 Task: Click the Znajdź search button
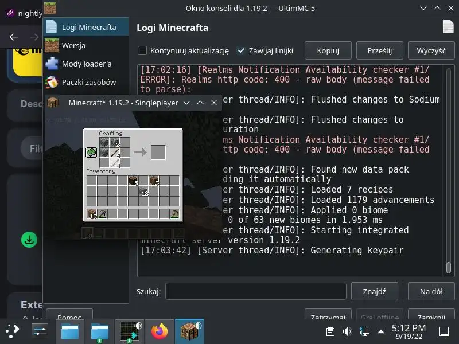375,291
